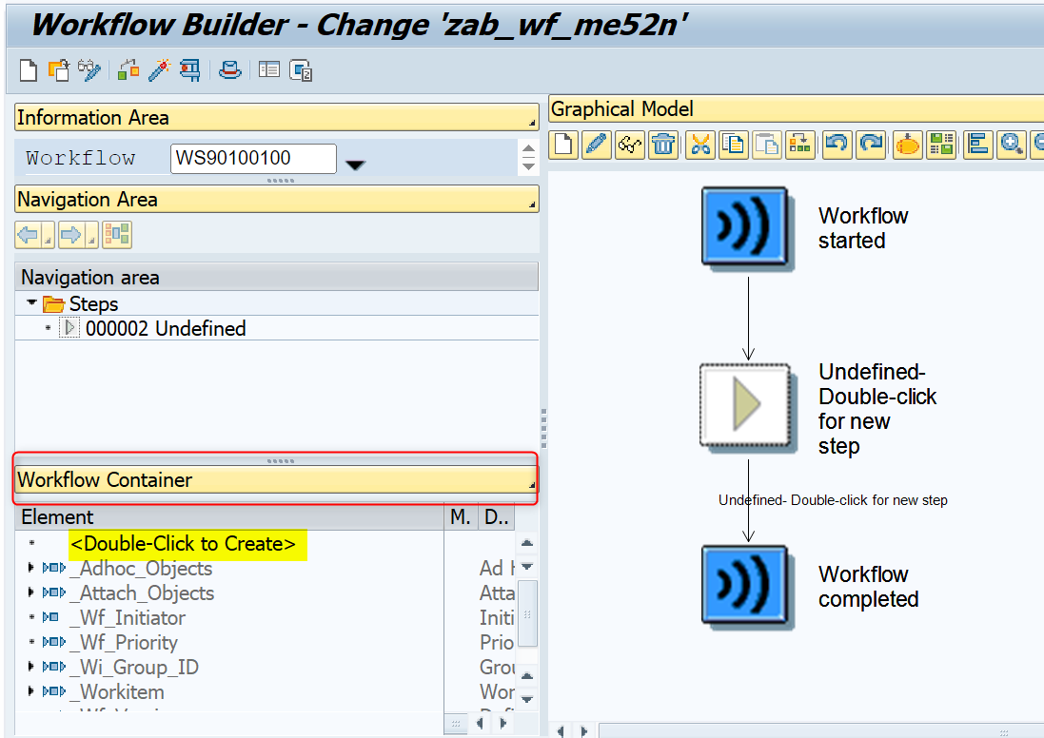Expand the _Workitem container element

click(x=30, y=691)
